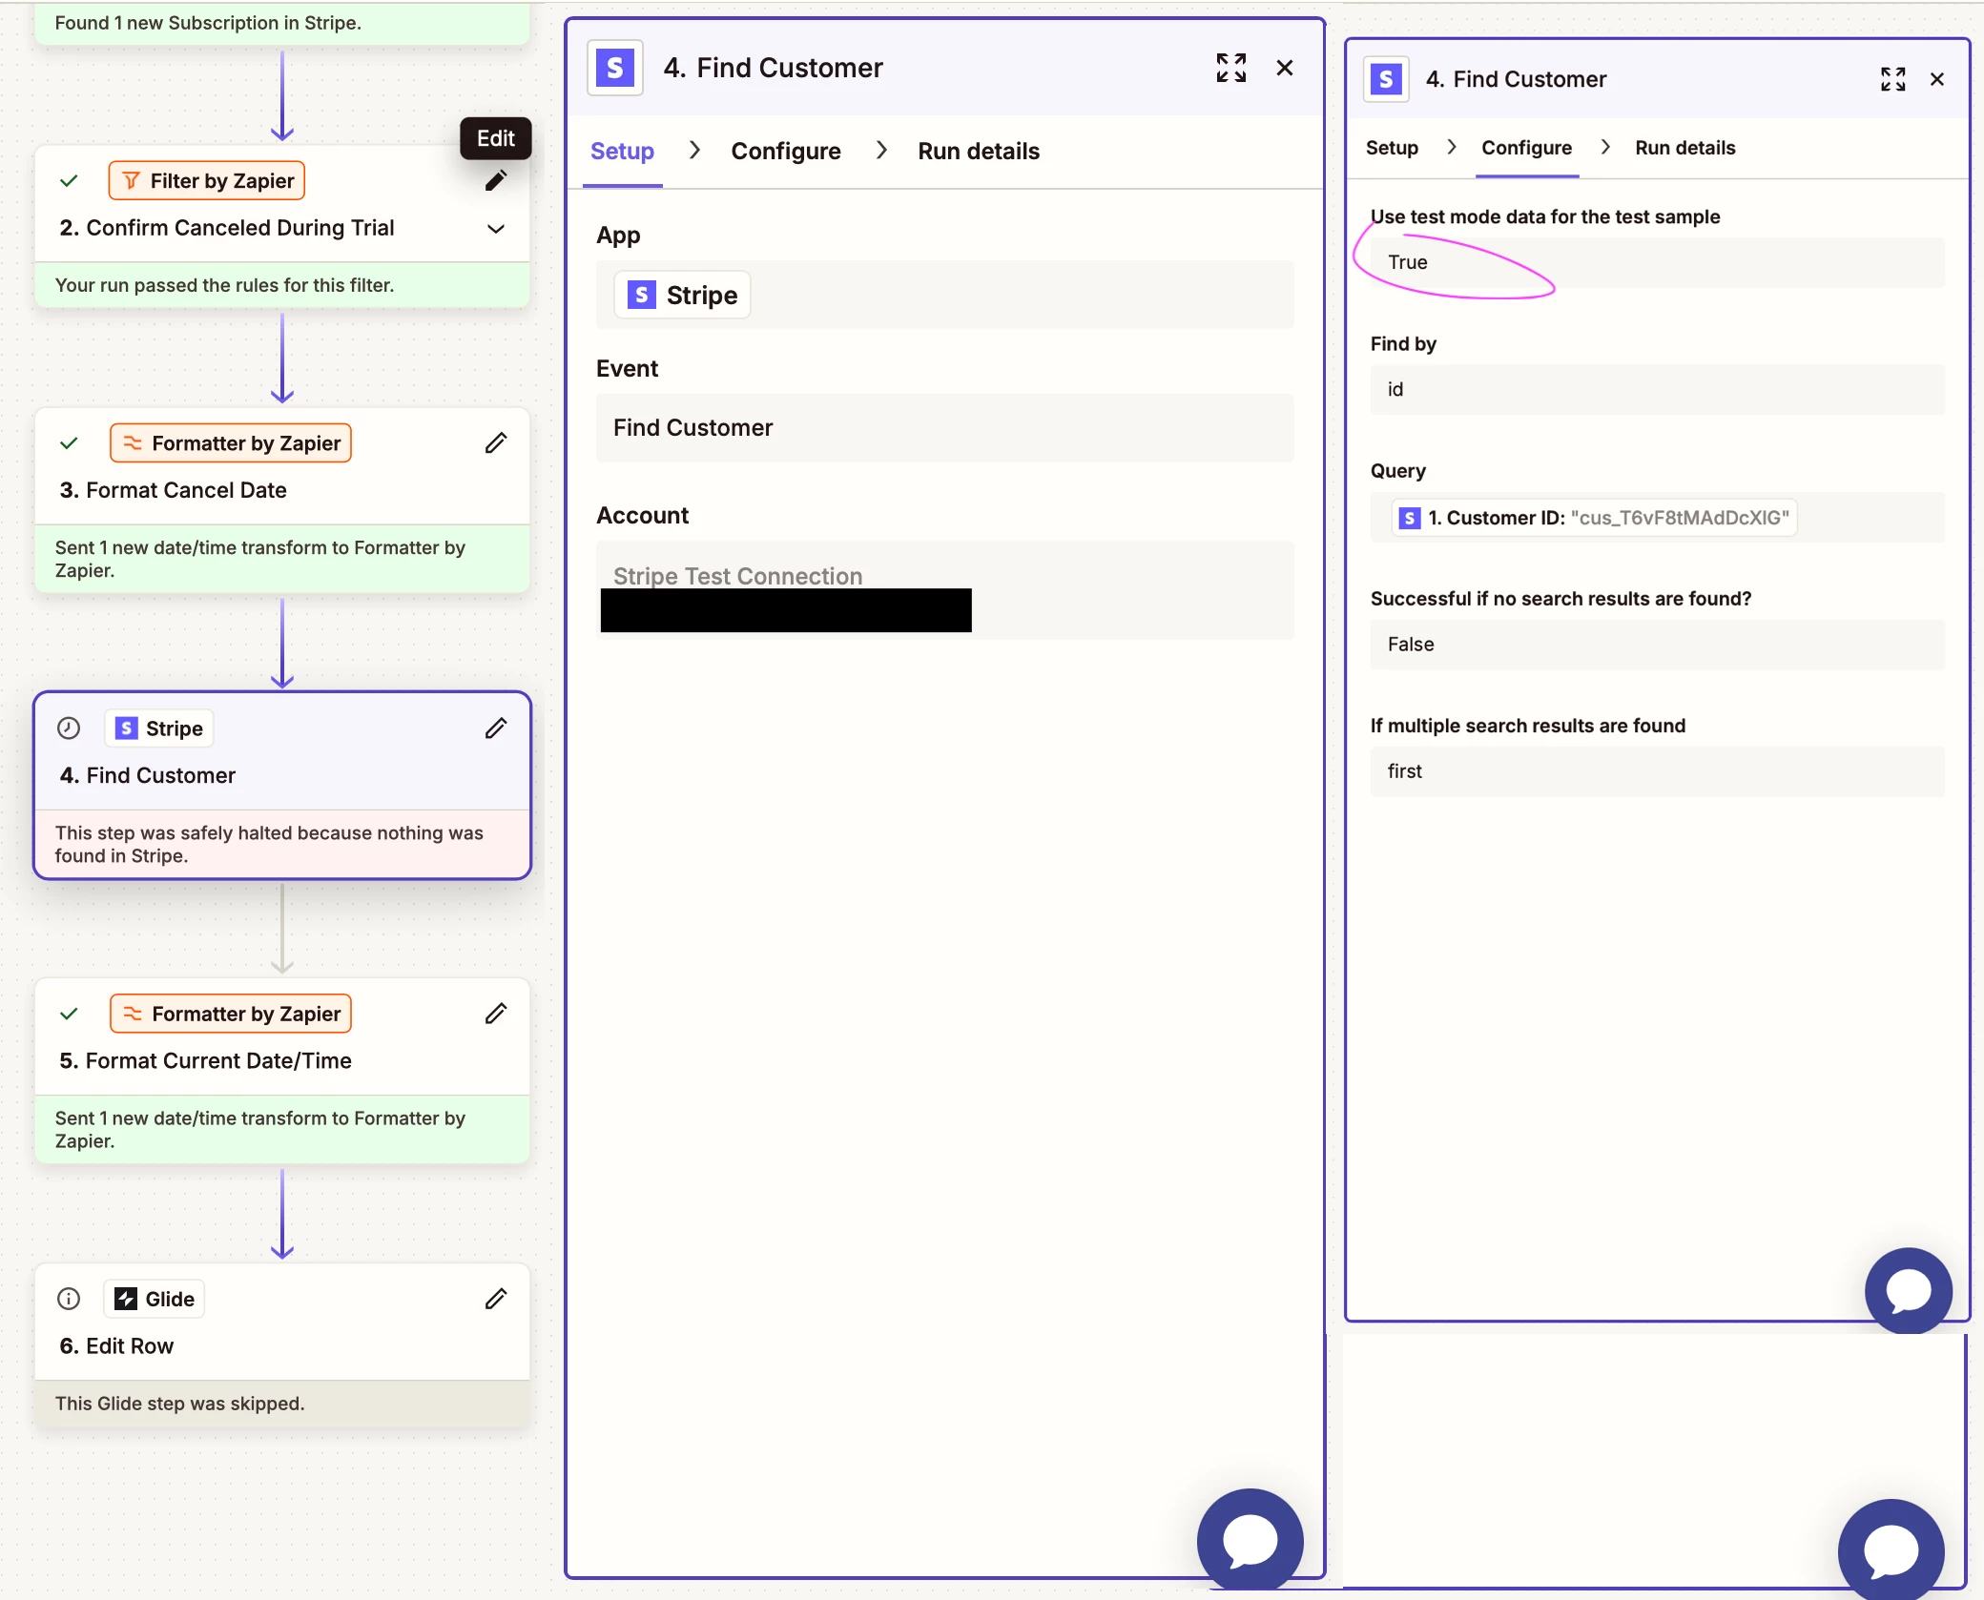Close the right Find Customer panel
The image size is (1984, 1600).
click(x=1936, y=79)
